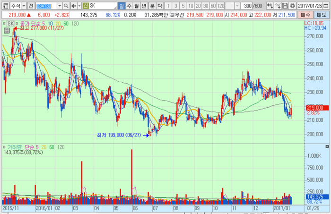331x214 pixels.
Task: Select the minute (분) chart tab
Action: pos(152,6)
